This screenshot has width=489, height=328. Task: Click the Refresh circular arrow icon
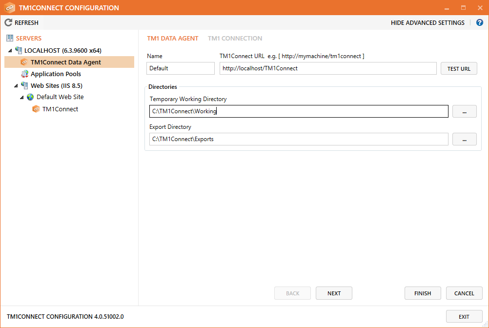tap(8, 22)
